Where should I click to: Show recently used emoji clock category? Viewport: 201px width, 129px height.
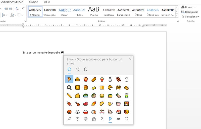coord(77,119)
